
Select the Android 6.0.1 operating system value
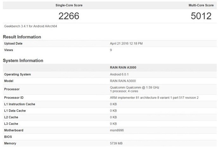click(x=119, y=75)
